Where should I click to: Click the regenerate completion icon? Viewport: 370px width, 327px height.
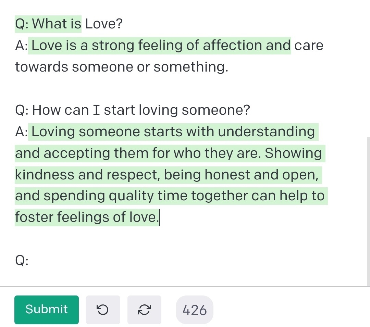coord(144,310)
